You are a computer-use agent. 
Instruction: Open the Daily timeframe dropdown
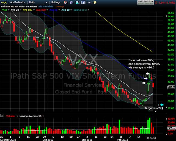coord(38,2)
